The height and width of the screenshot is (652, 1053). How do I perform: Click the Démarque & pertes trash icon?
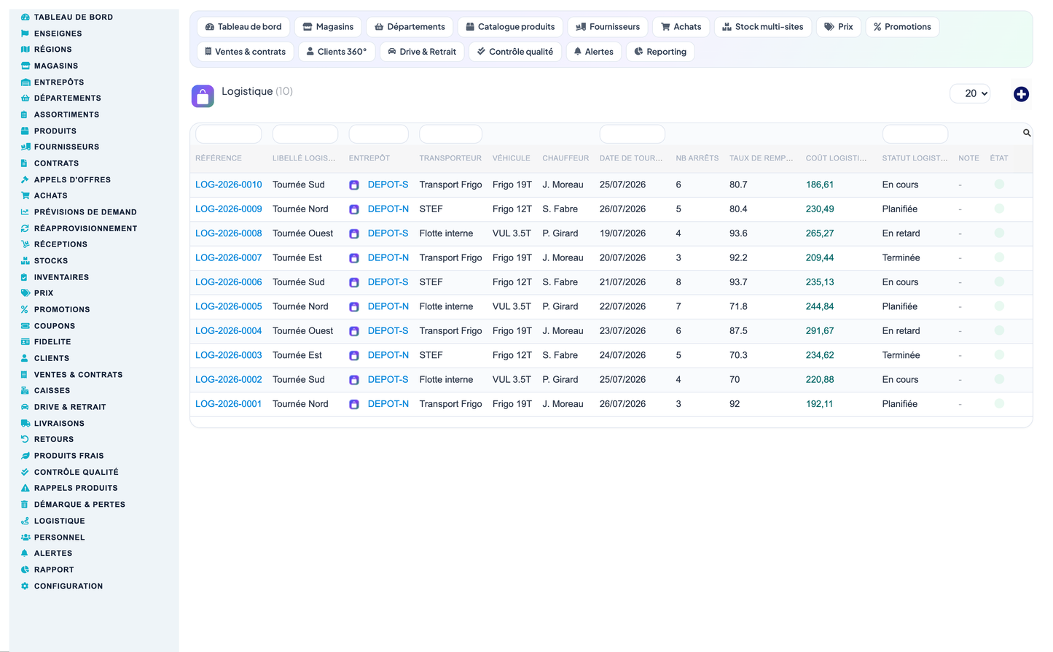[26, 505]
